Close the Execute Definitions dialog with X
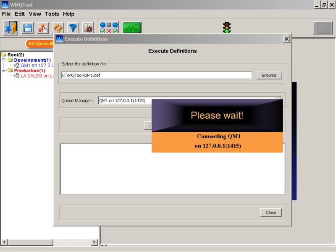The height and width of the screenshot is (252, 336). 286,39
